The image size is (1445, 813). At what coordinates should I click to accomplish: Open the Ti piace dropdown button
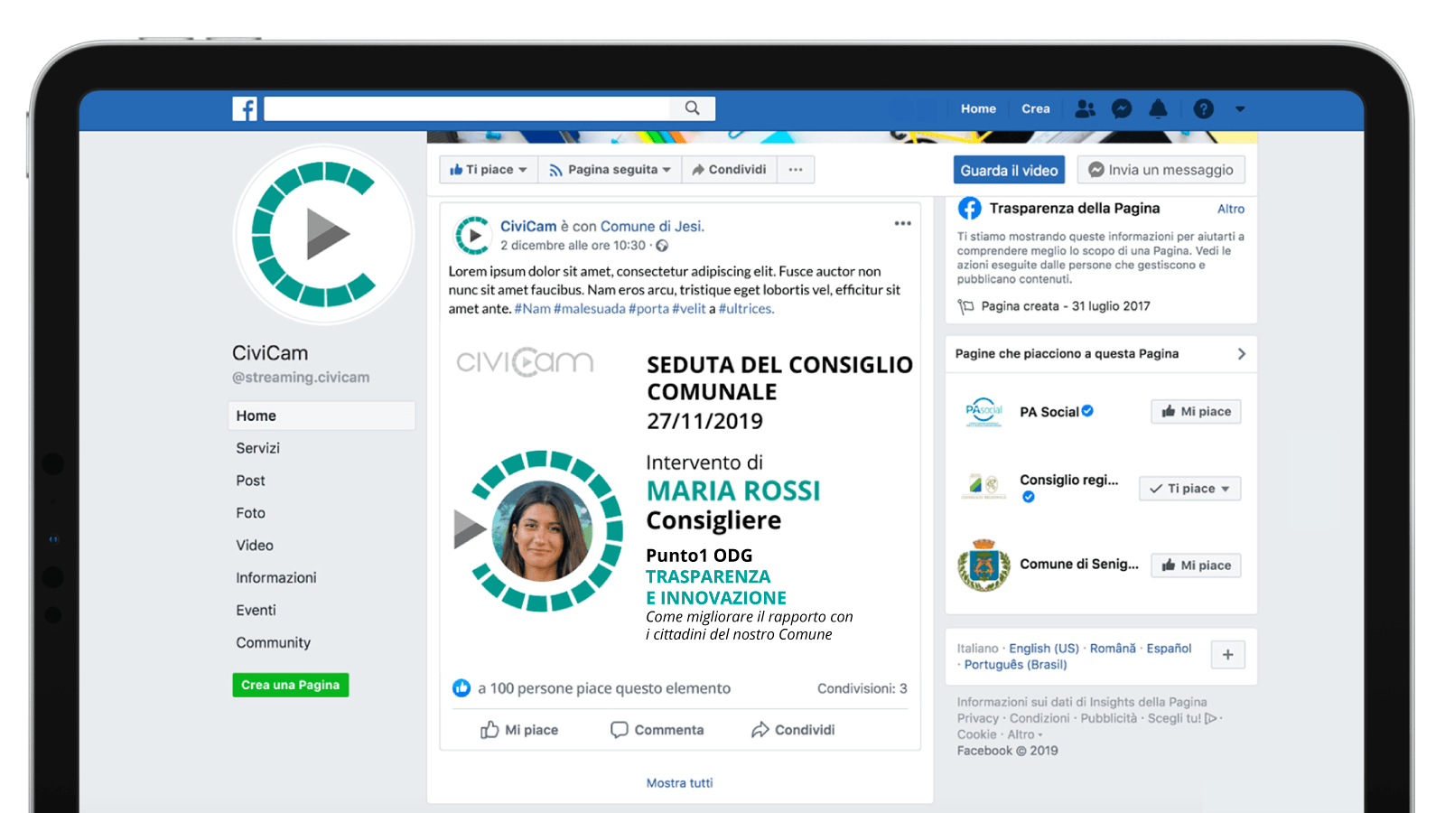[x=489, y=170]
